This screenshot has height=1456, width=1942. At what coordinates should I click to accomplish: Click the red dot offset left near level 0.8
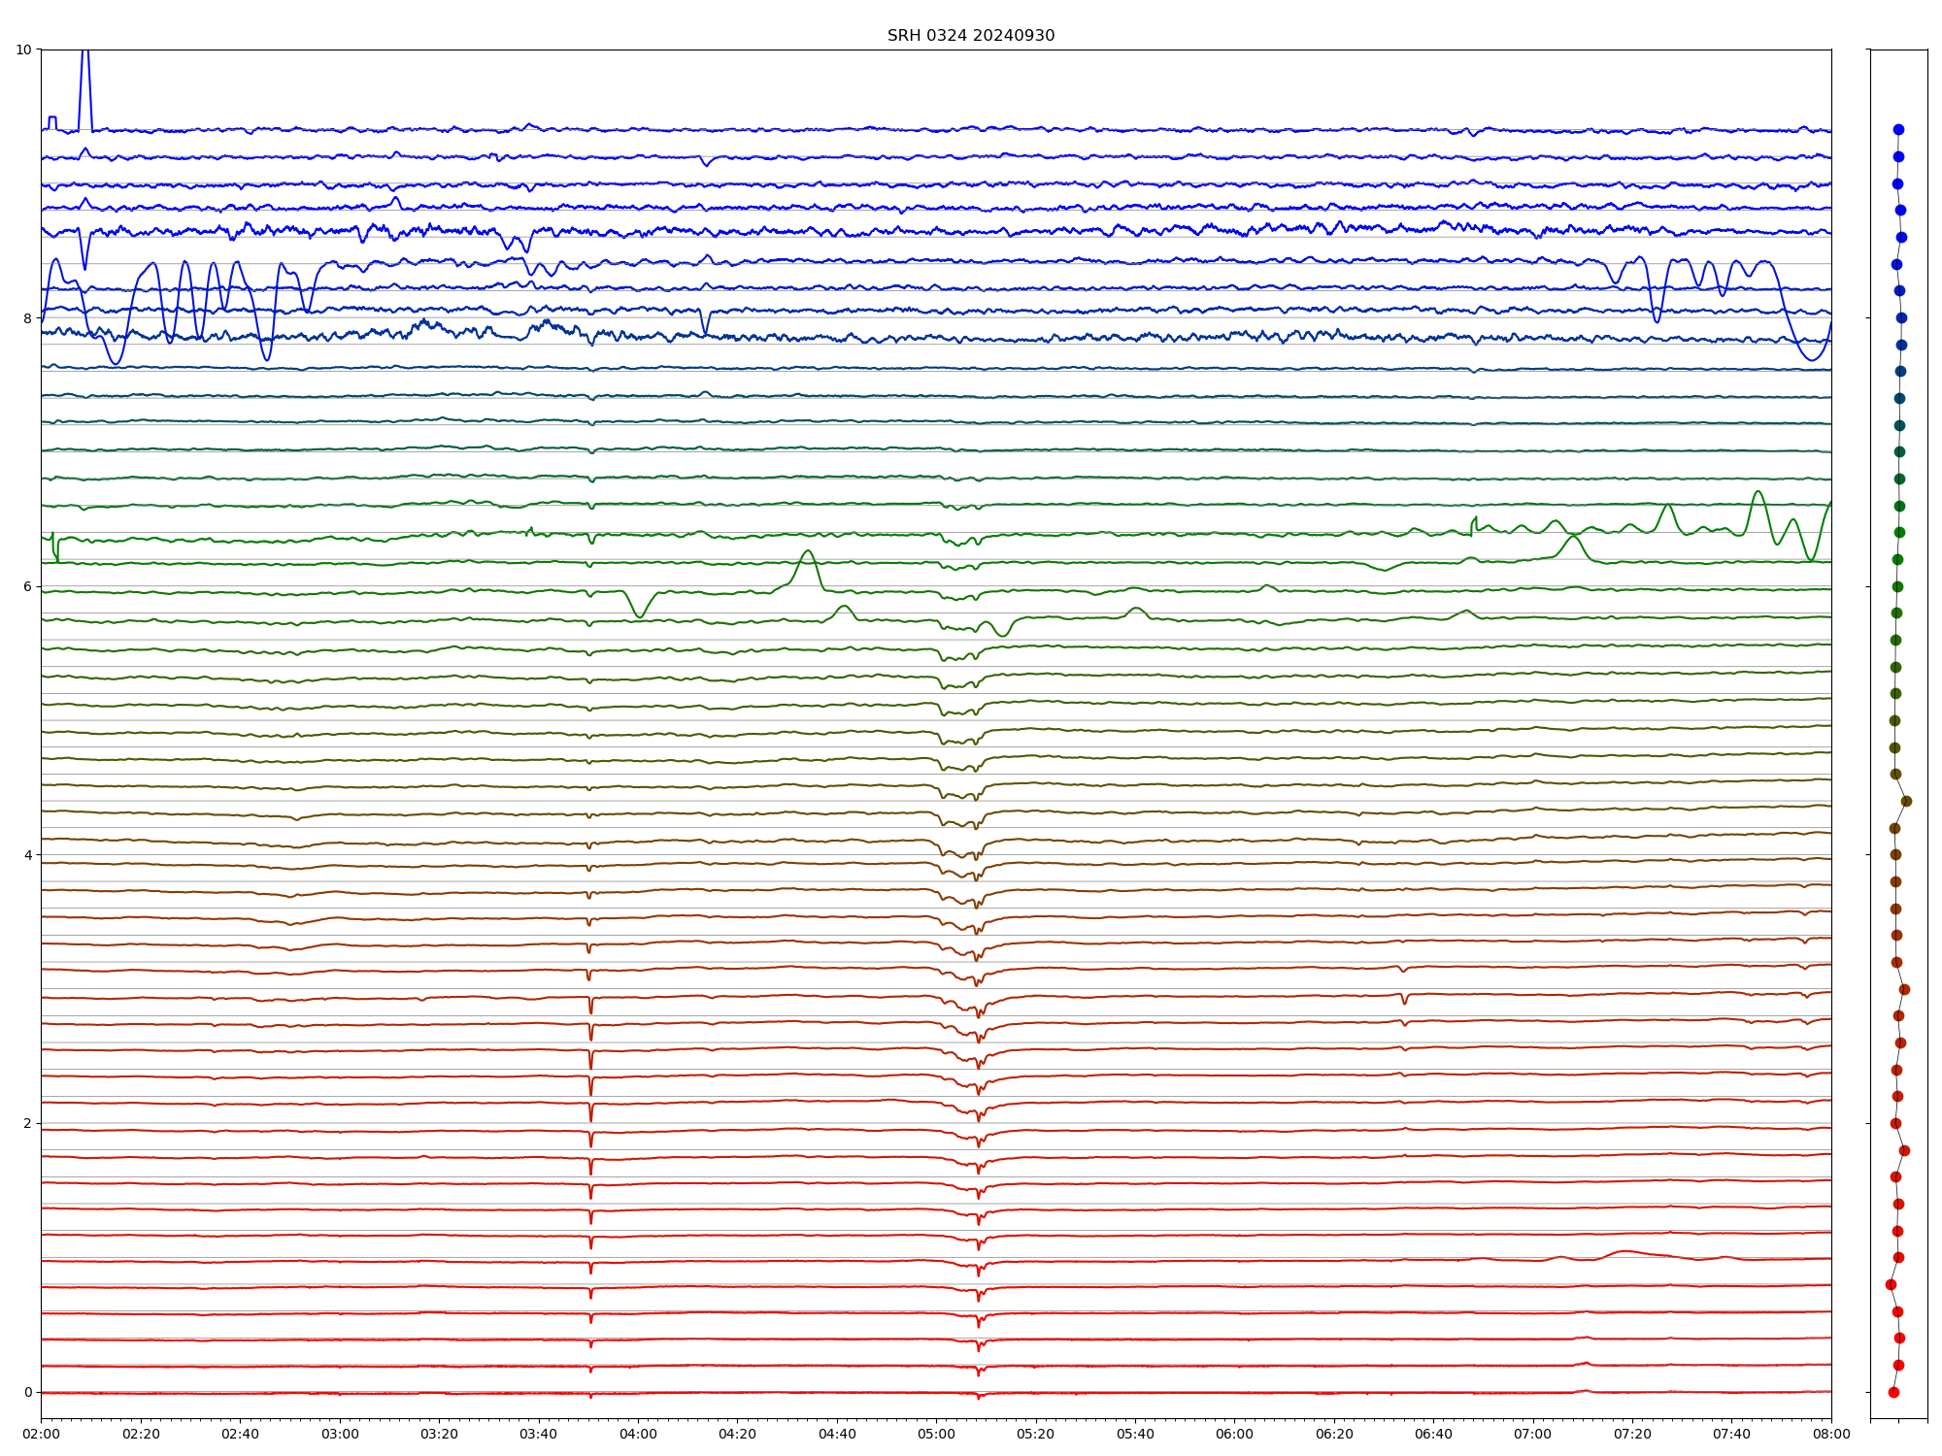(x=1891, y=1284)
